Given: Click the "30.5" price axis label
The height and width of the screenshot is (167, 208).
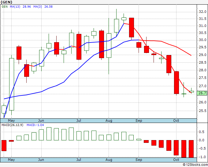Looking at the screenshot, I should (x=202, y=33).
